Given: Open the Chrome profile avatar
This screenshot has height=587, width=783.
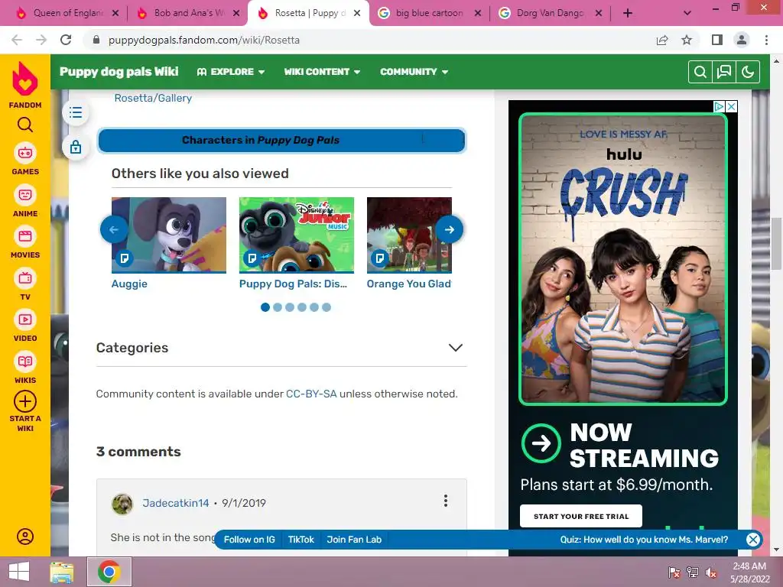Looking at the screenshot, I should pos(742,40).
